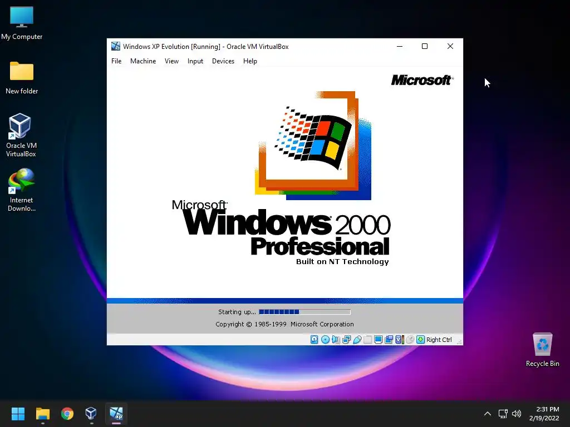Open the File menu in VirtualBox
Viewport: 570px width, 427px height.
[116, 61]
